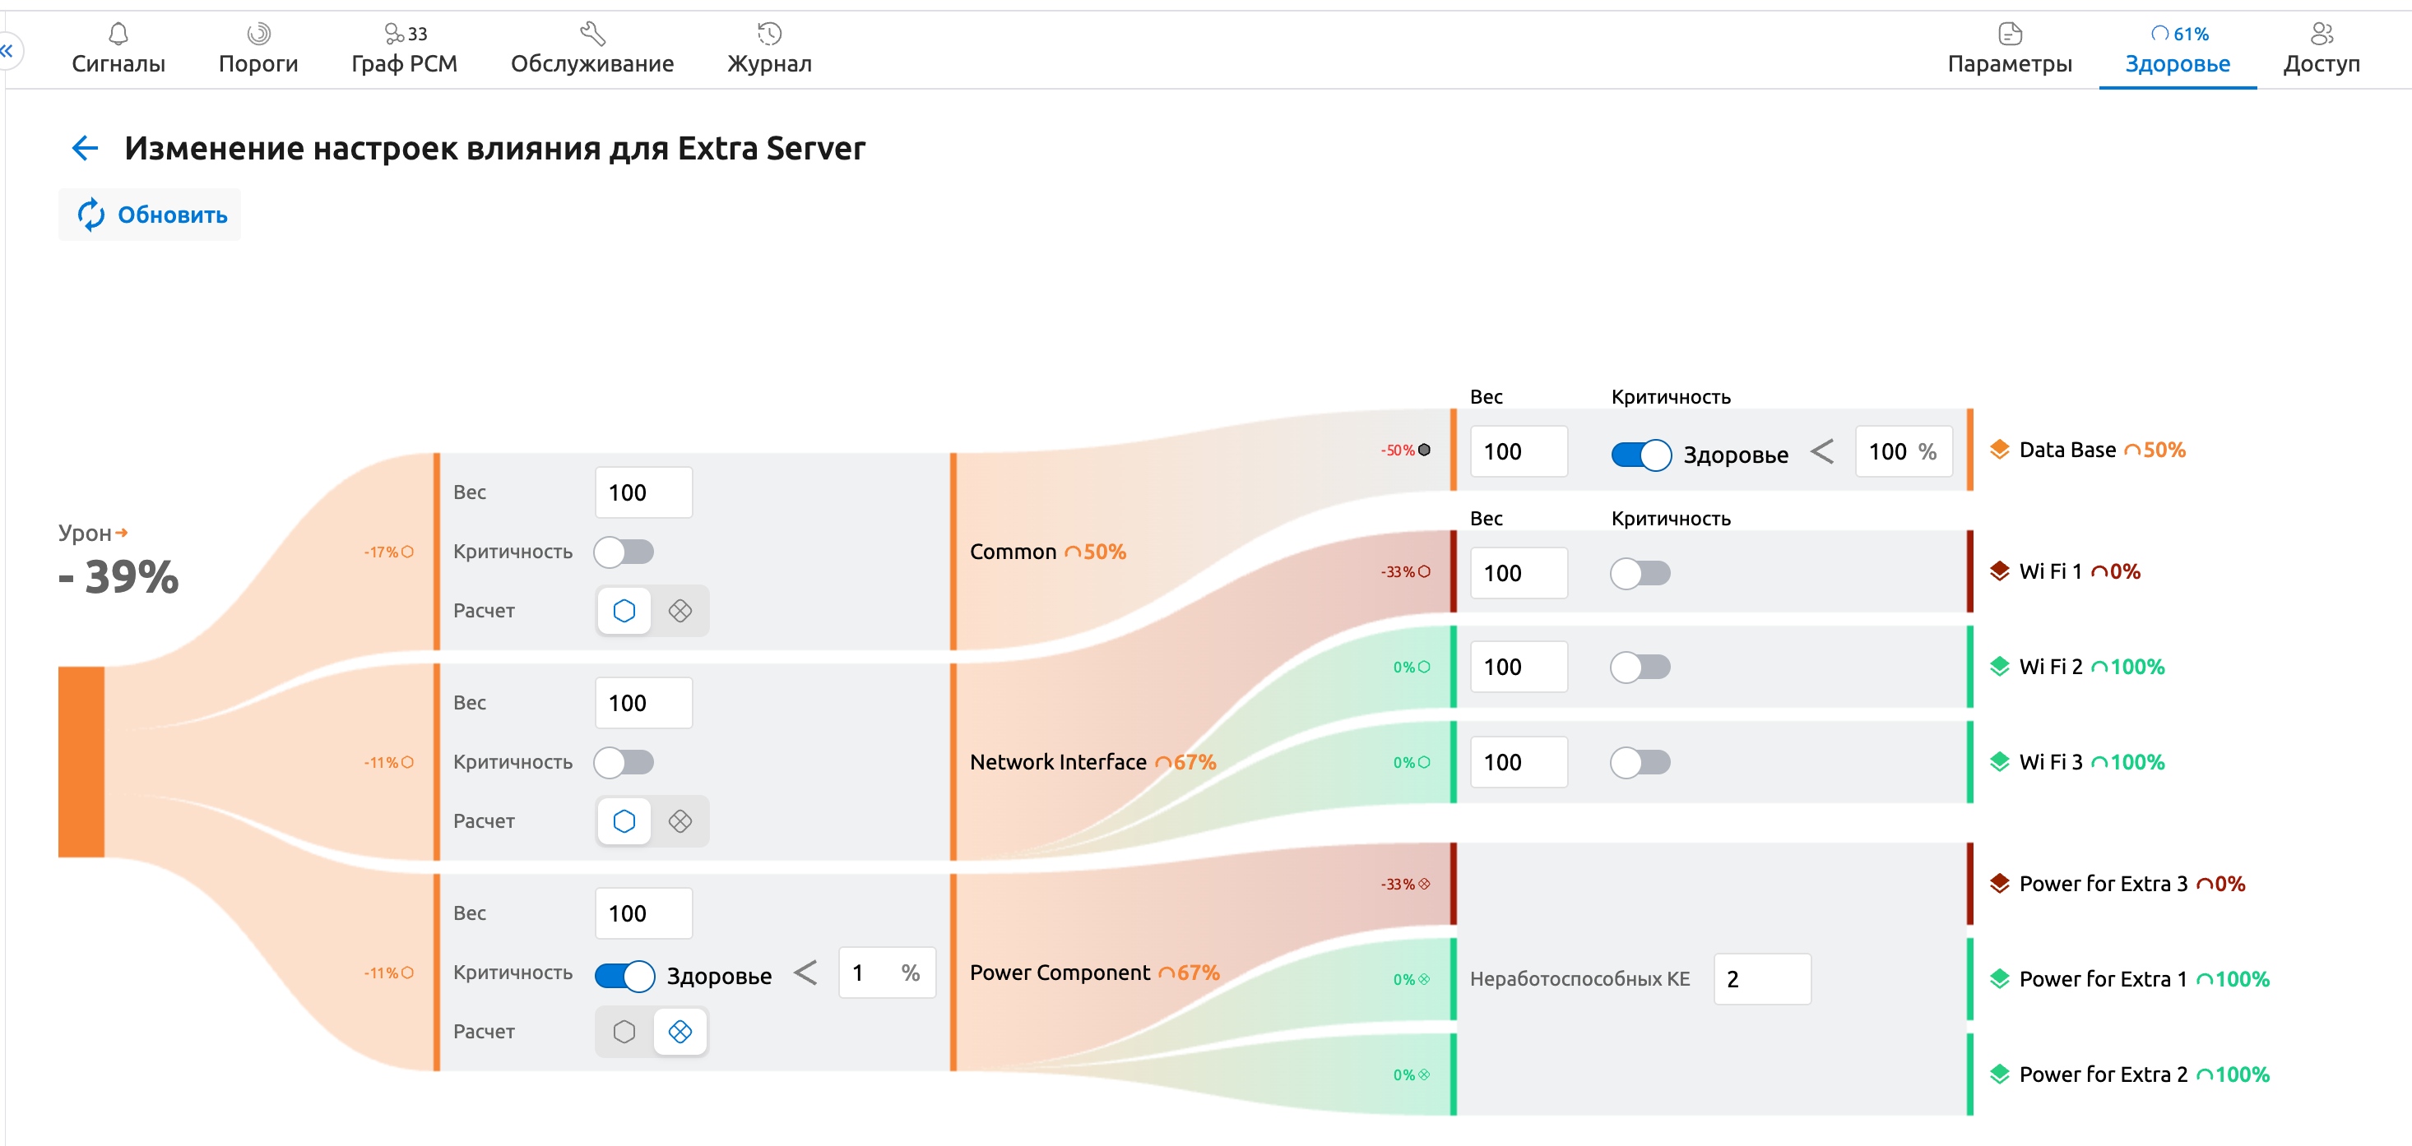Disable criticality toggle for Power Component
The height and width of the screenshot is (1146, 2412).
pos(624,976)
